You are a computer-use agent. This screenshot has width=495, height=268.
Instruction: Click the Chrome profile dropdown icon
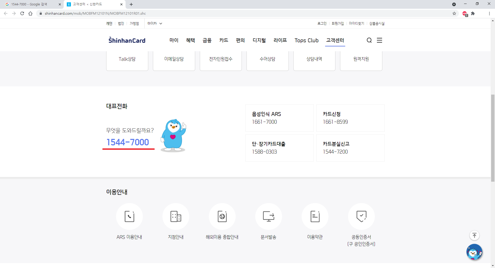pos(454,4)
